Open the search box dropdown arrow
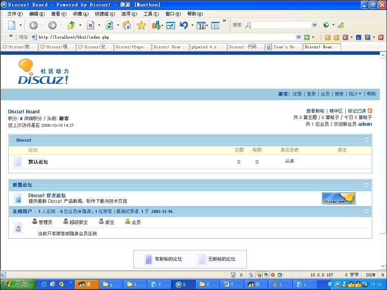 coord(314,25)
